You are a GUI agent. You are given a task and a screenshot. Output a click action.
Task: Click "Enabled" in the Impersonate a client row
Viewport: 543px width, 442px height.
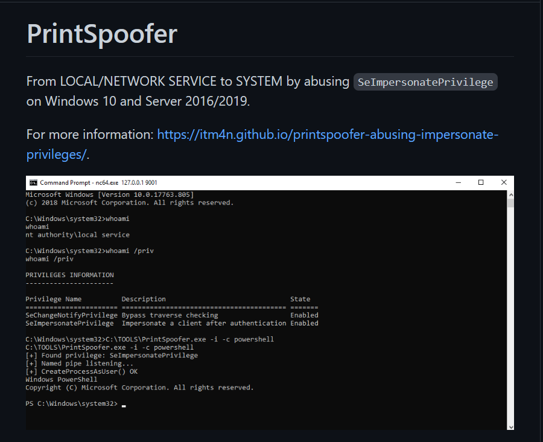point(304,323)
